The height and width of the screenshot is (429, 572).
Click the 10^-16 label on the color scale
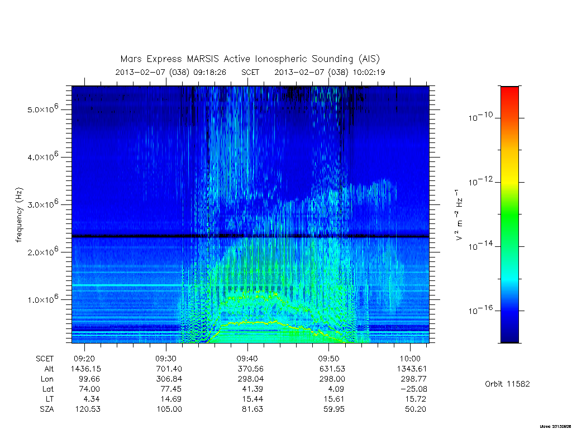tap(480, 310)
